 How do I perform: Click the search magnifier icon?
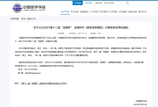(128, 3)
